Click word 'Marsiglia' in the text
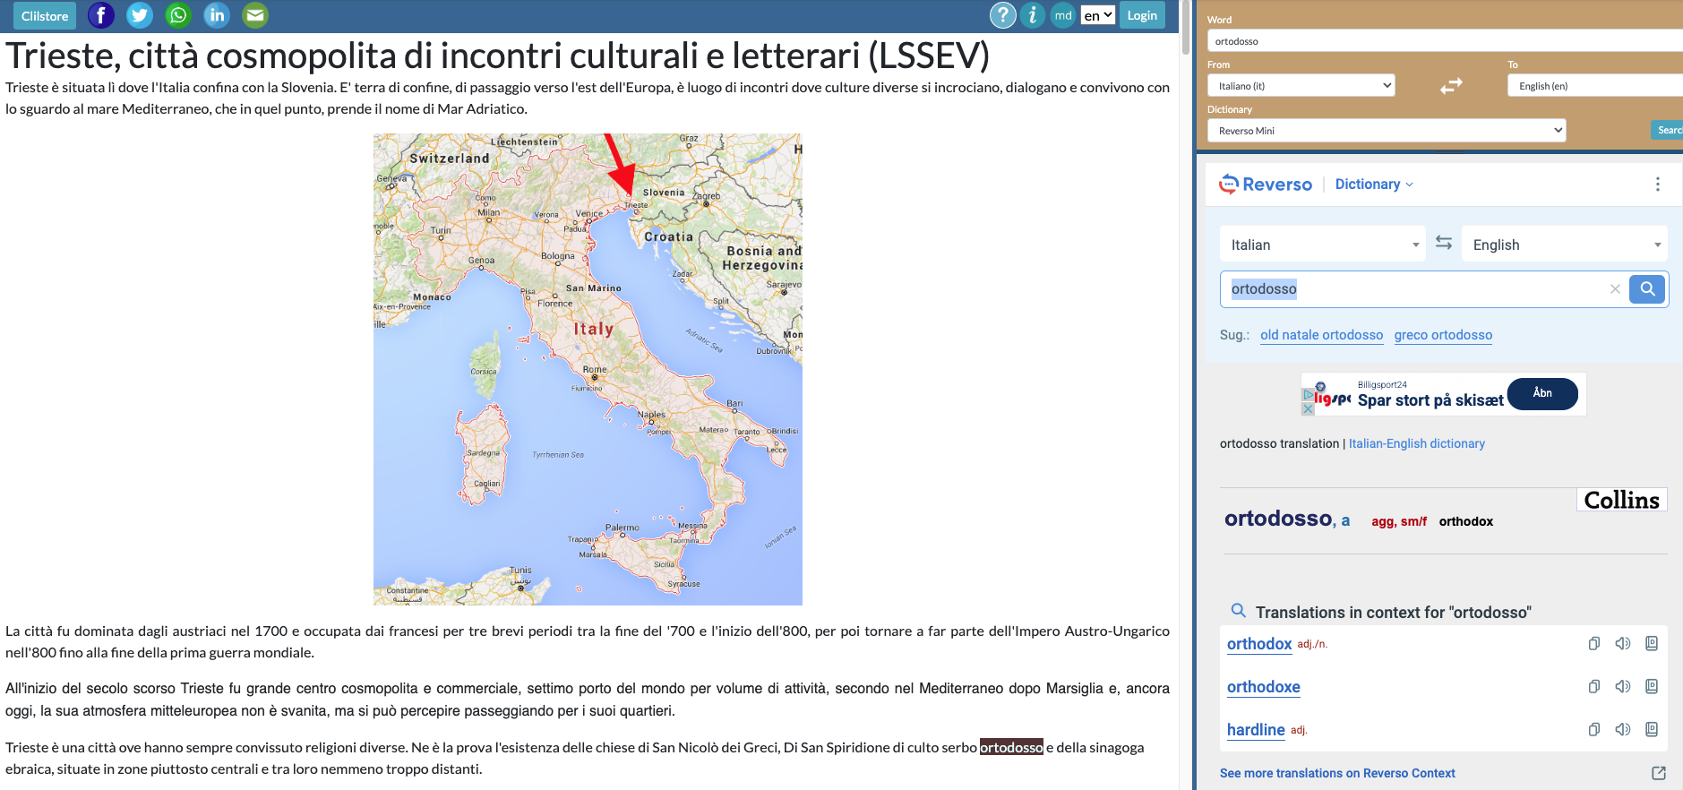Viewport: 1683px width, 790px height. [1073, 688]
